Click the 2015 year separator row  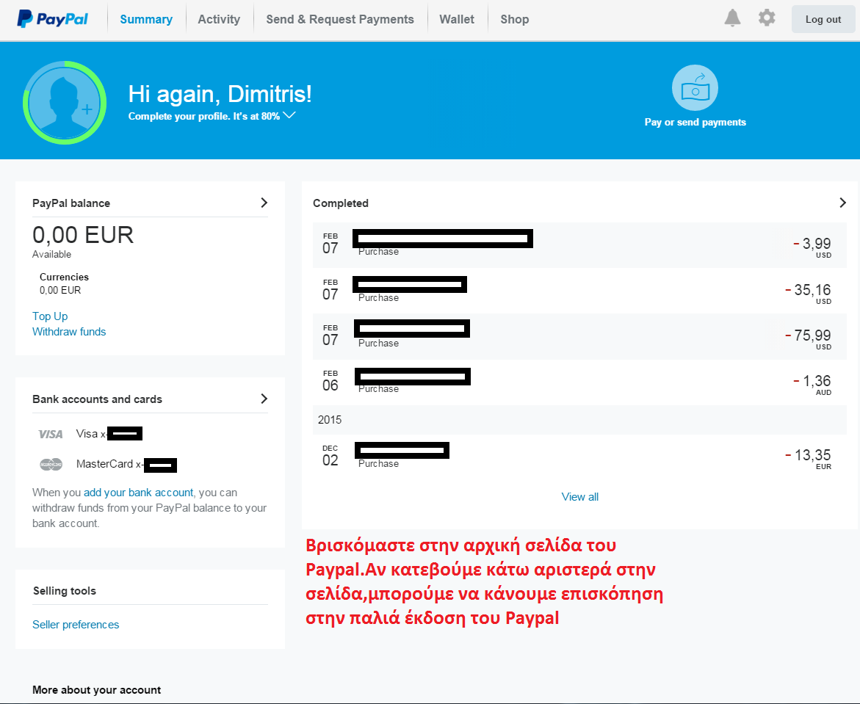point(579,420)
